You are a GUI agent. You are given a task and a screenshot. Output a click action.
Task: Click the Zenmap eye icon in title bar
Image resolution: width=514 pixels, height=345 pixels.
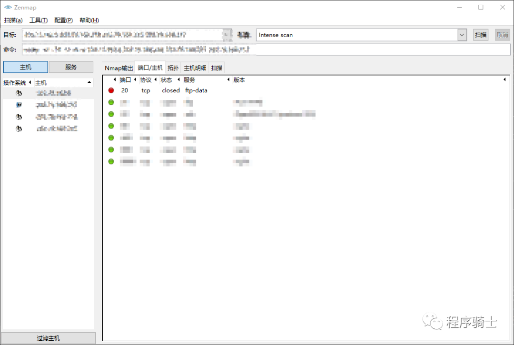(x=8, y=7)
